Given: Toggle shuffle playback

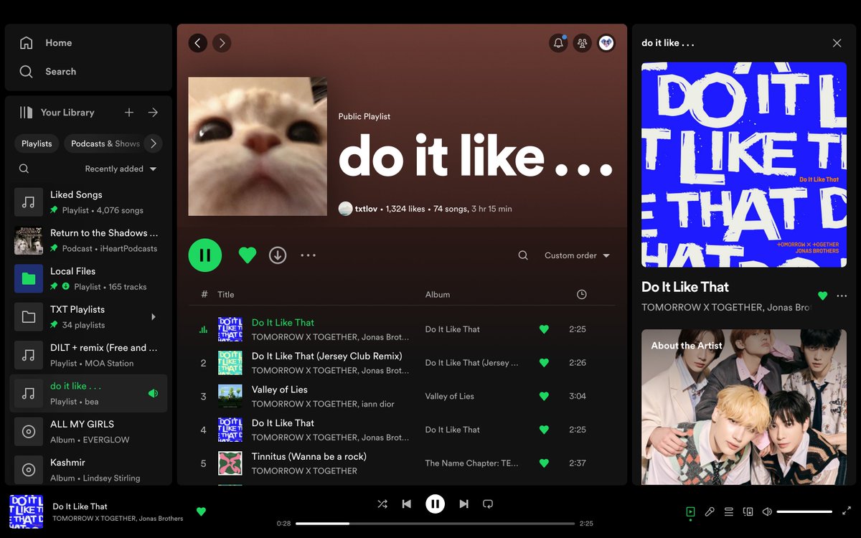Looking at the screenshot, I should pos(382,504).
